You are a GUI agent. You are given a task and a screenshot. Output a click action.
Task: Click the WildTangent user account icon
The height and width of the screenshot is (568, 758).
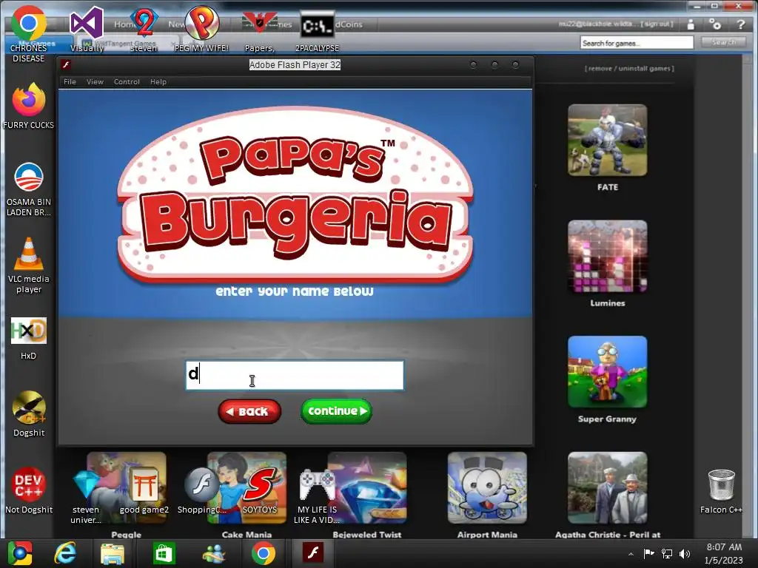691,24
